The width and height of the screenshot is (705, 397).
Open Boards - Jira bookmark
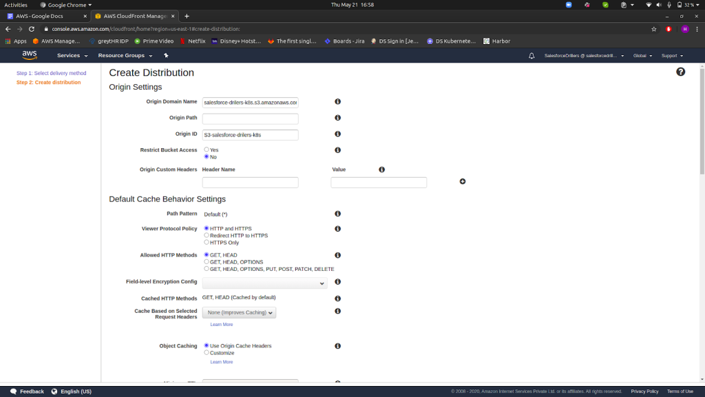(x=344, y=41)
